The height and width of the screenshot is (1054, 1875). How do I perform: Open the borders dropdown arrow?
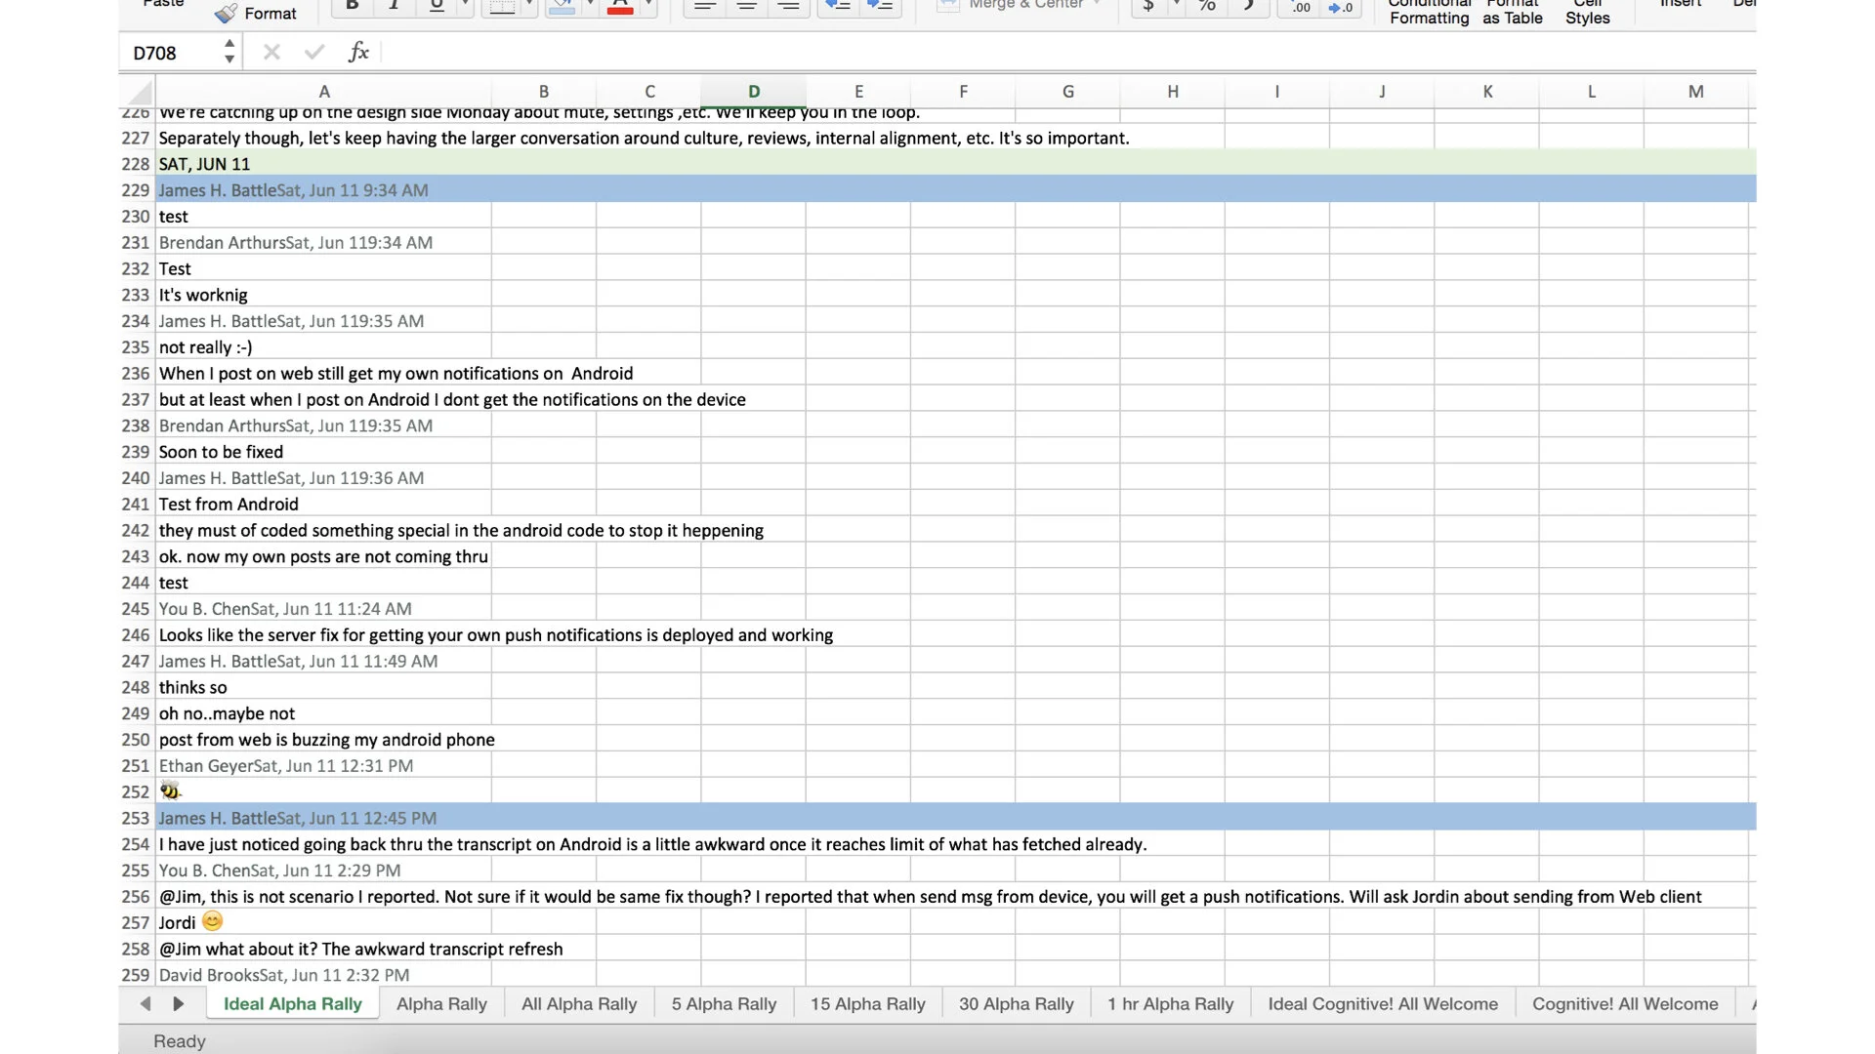(x=529, y=6)
